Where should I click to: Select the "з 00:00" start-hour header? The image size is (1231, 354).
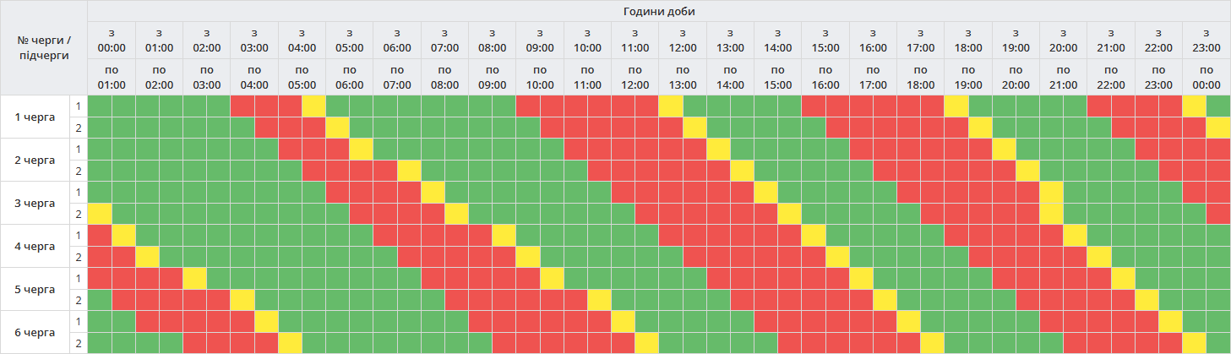(x=112, y=40)
